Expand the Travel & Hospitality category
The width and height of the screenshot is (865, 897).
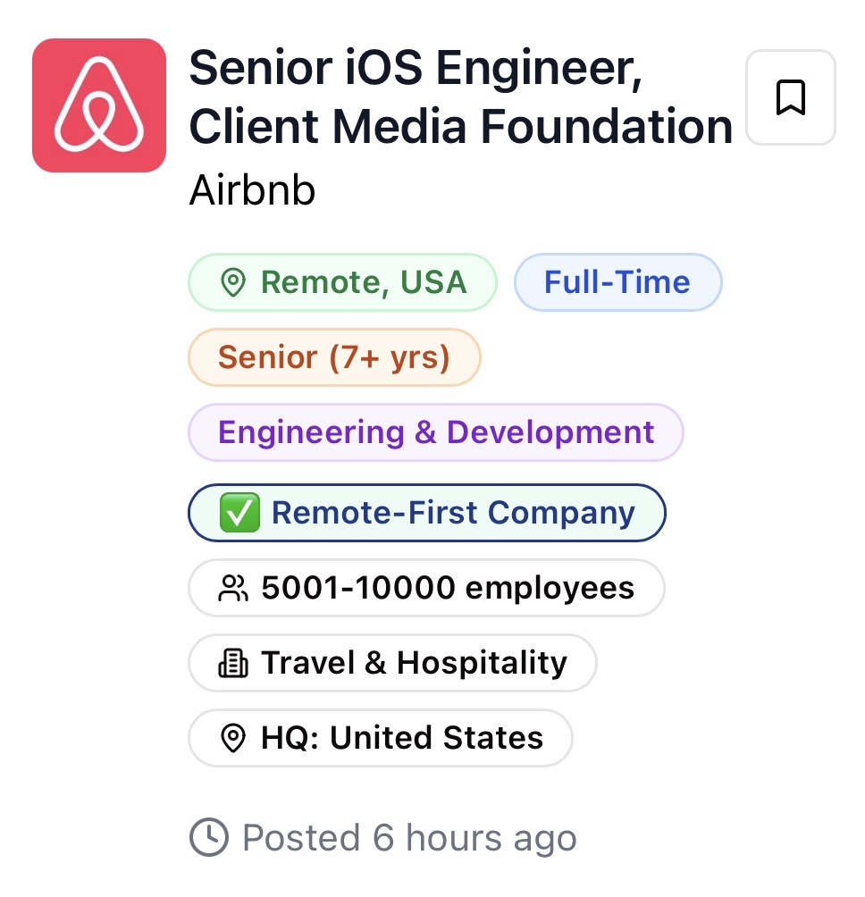pyautogui.click(x=392, y=662)
